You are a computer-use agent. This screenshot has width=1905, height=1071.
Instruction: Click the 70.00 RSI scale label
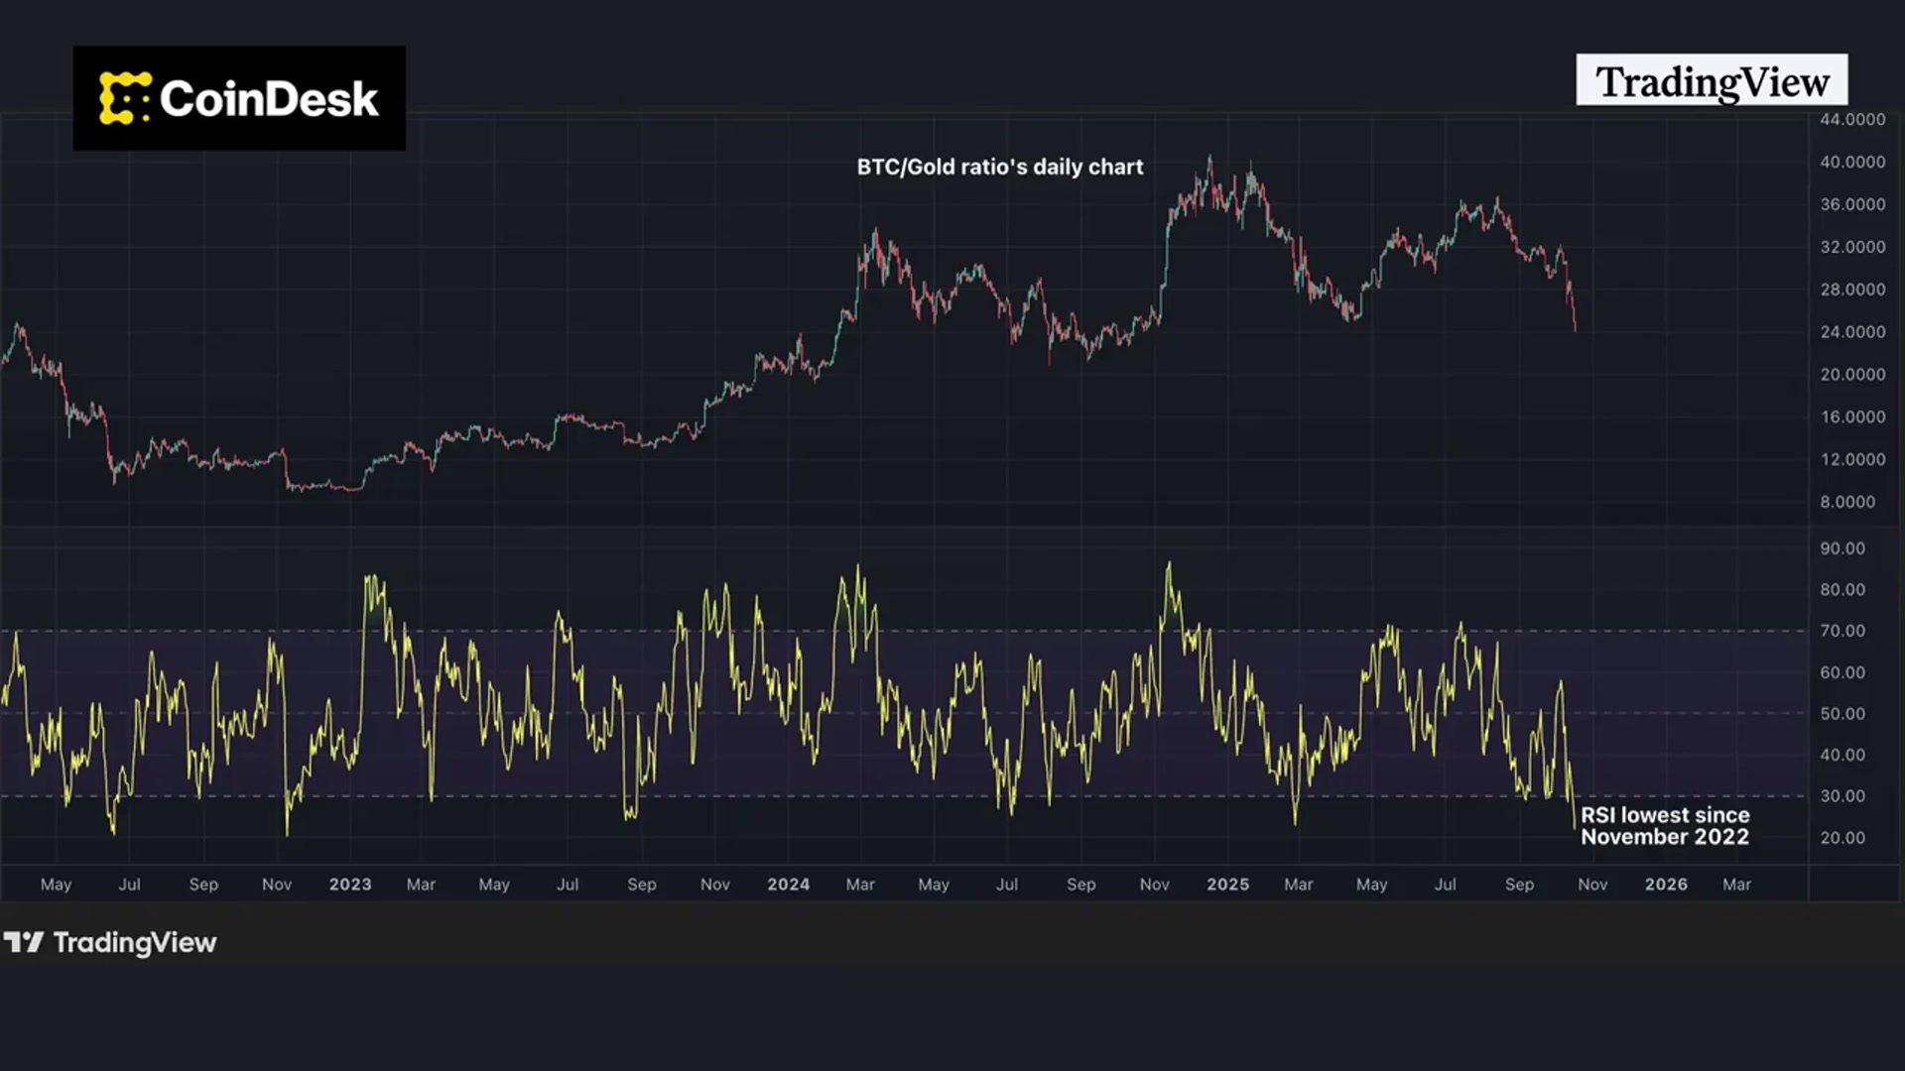click(x=1841, y=631)
